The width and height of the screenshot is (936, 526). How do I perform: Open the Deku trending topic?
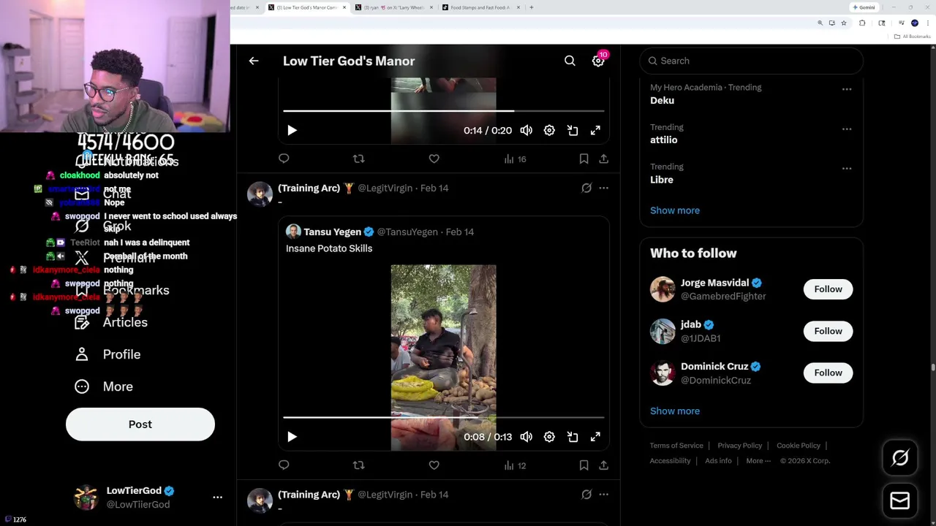coord(662,100)
